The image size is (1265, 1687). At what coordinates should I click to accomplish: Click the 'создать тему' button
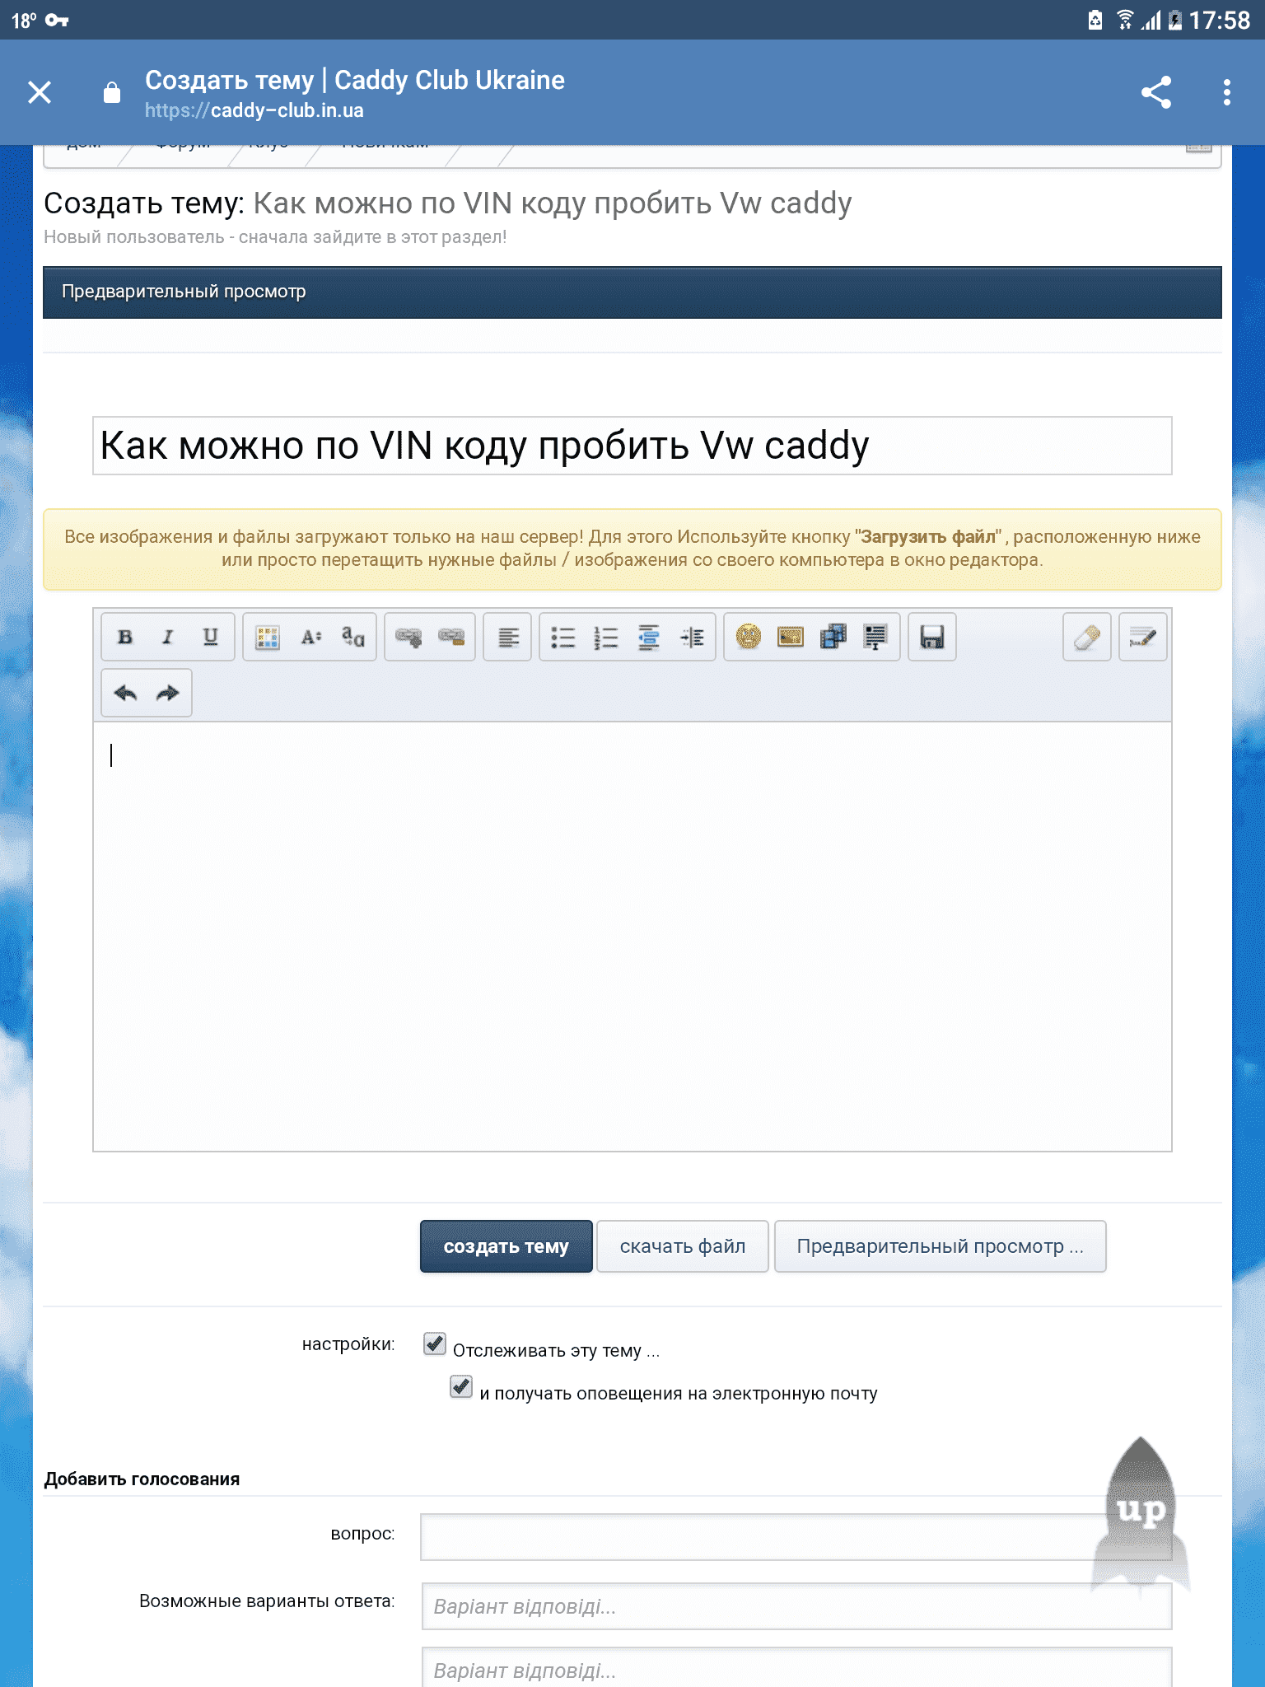point(506,1246)
